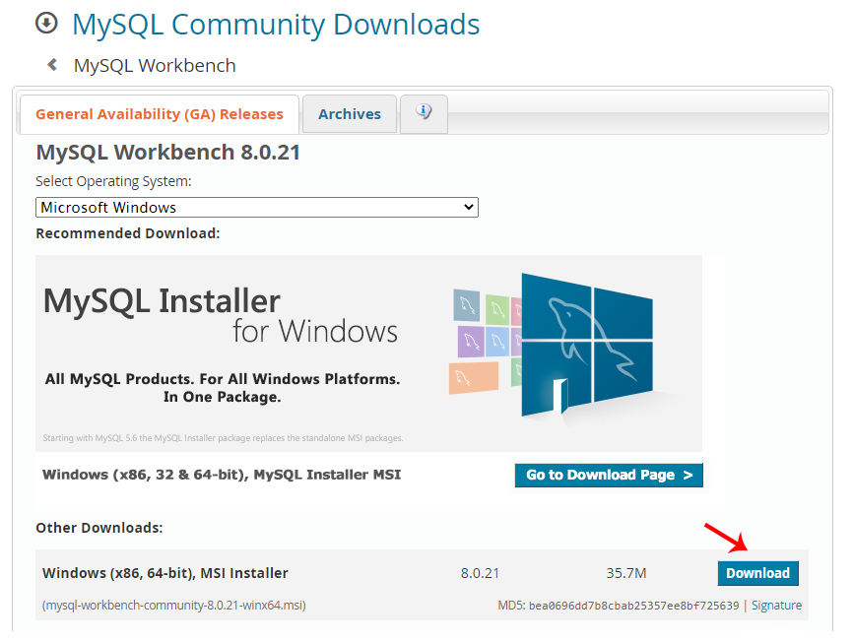Click the MySQL Installer for Windows banner
The image size is (853, 642).
pyautogui.click(x=368, y=353)
